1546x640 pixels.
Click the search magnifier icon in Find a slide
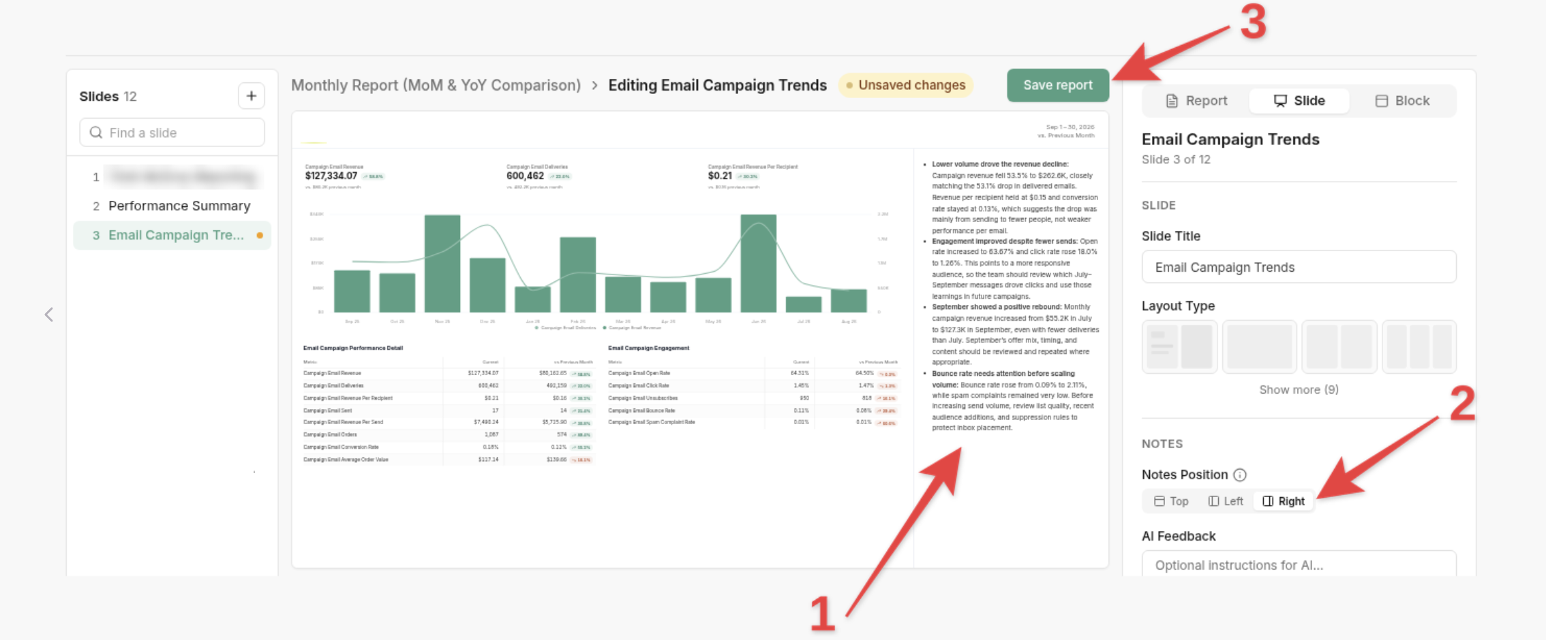tap(96, 132)
